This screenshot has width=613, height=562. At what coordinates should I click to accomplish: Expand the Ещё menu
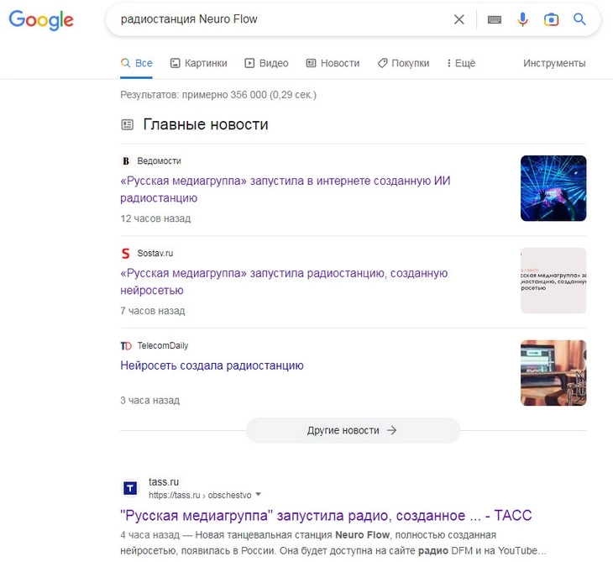[461, 63]
